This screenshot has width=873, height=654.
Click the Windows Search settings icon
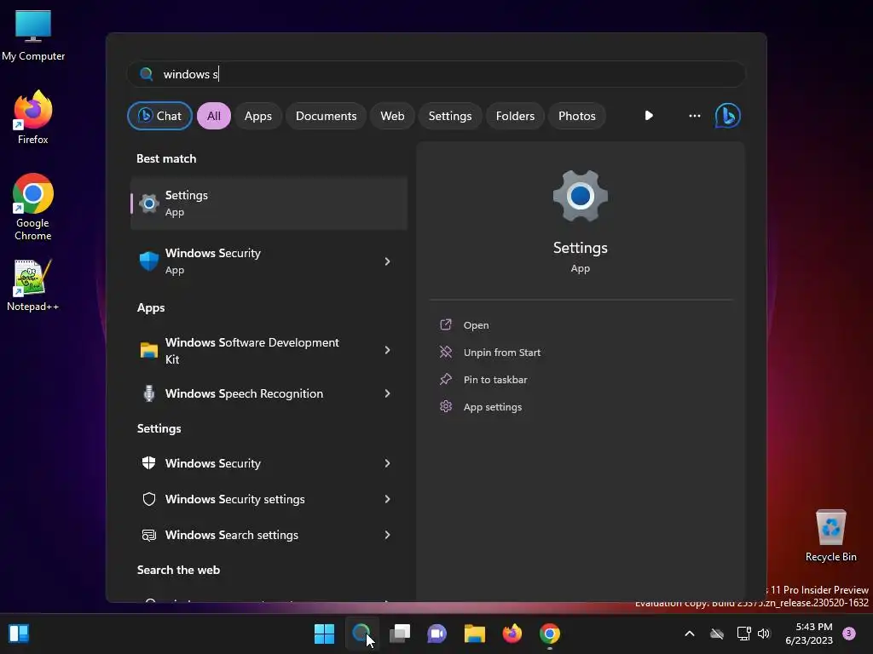148,535
